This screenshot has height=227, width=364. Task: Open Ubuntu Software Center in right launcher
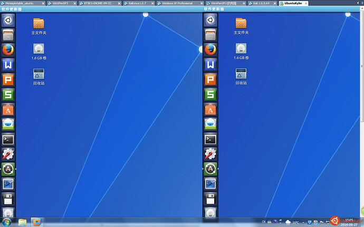click(210, 110)
